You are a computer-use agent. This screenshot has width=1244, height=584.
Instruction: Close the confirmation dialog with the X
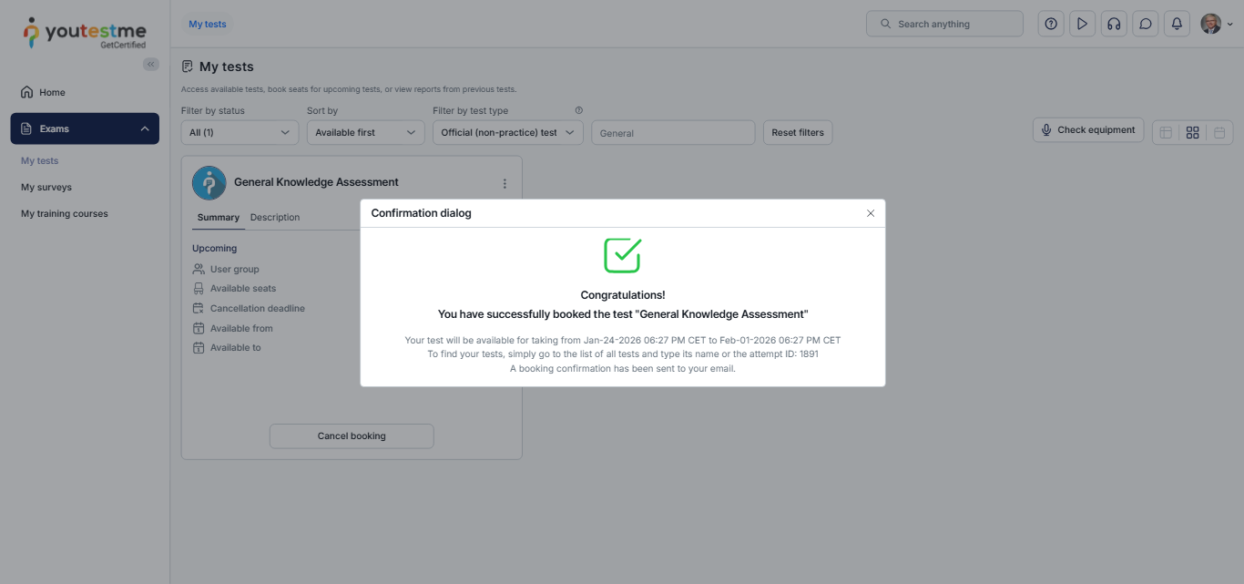[871, 213]
